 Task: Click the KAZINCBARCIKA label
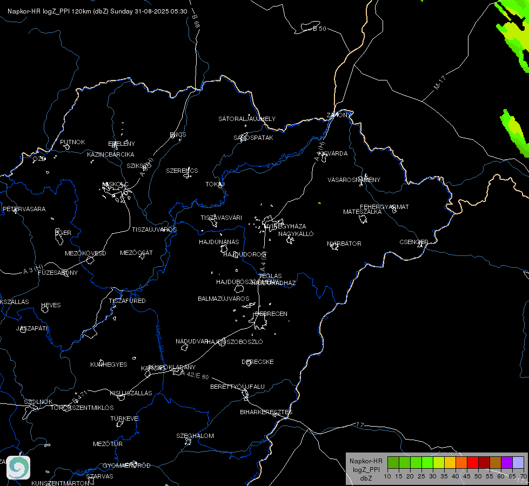click(x=111, y=154)
